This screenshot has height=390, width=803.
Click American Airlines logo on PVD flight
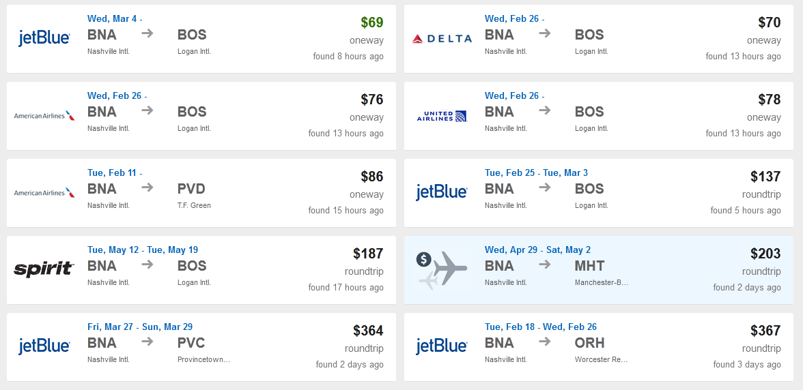point(44,193)
